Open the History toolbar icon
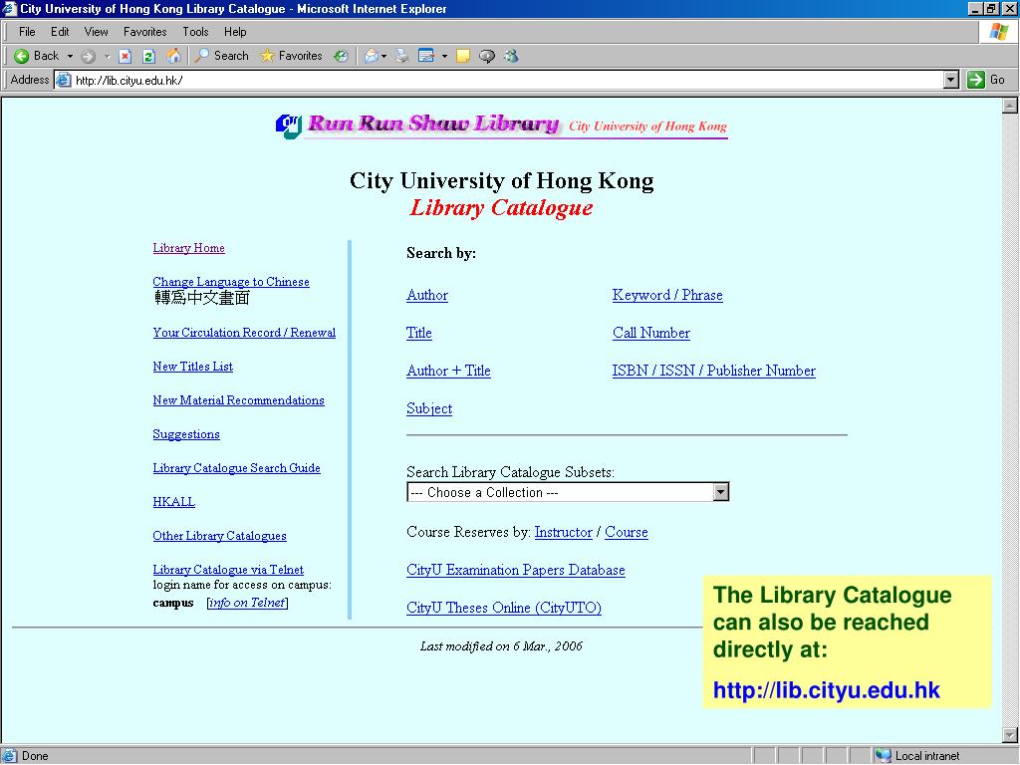 pos(341,56)
